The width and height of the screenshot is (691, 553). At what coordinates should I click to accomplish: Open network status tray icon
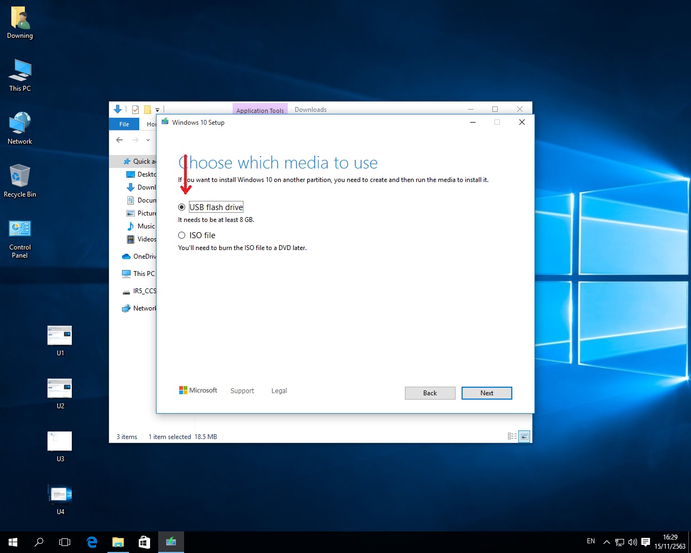pyautogui.click(x=620, y=542)
